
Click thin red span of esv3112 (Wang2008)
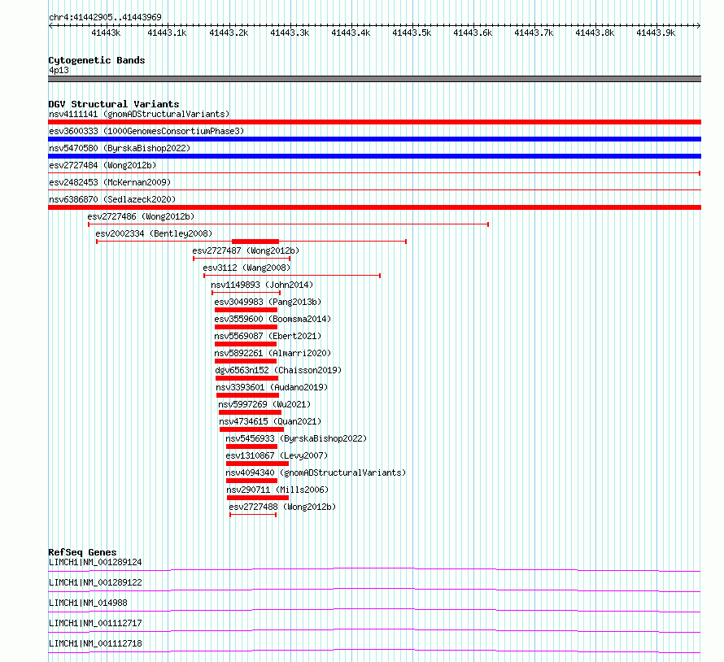(x=292, y=276)
